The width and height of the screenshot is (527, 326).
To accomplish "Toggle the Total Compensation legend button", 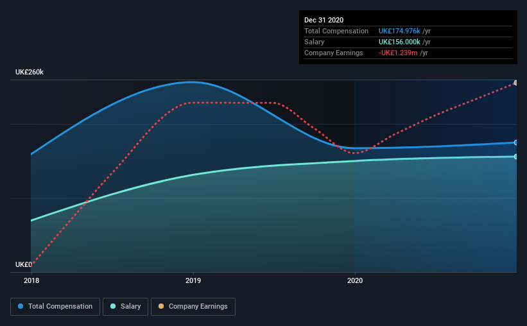I will click(55, 307).
